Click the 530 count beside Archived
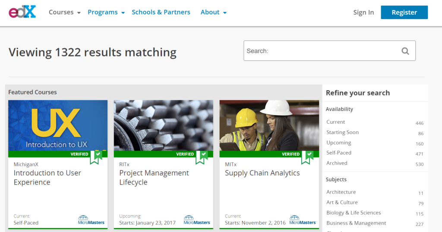The image size is (442, 232). click(x=420, y=164)
